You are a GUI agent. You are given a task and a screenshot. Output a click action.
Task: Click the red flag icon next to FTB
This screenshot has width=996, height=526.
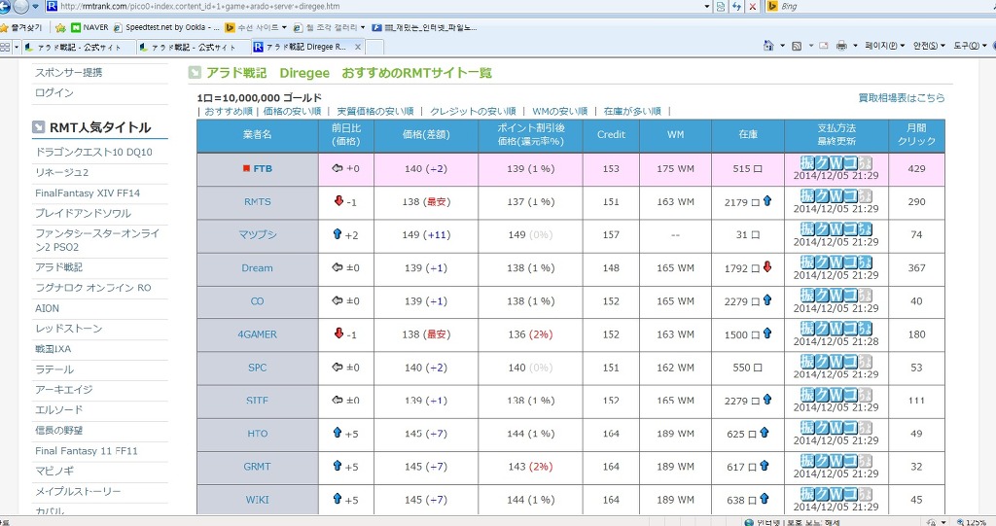coord(246,168)
